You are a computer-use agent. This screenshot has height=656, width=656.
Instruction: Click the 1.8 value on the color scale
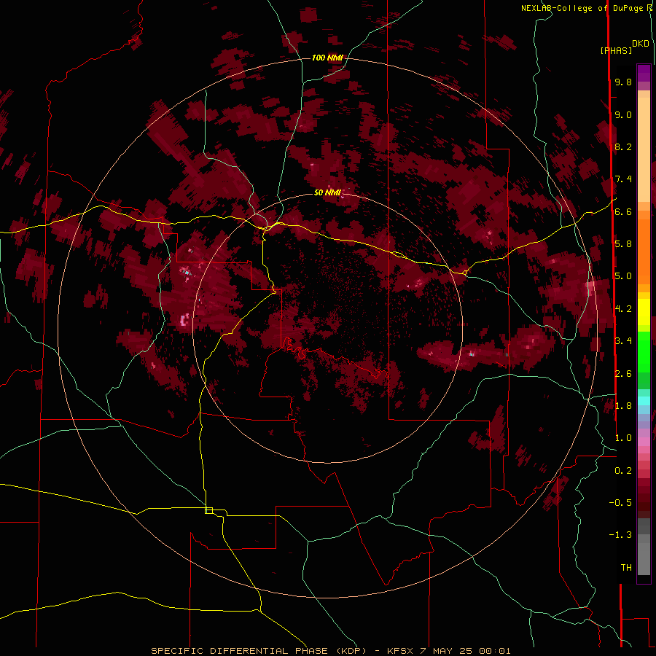[x=623, y=405]
